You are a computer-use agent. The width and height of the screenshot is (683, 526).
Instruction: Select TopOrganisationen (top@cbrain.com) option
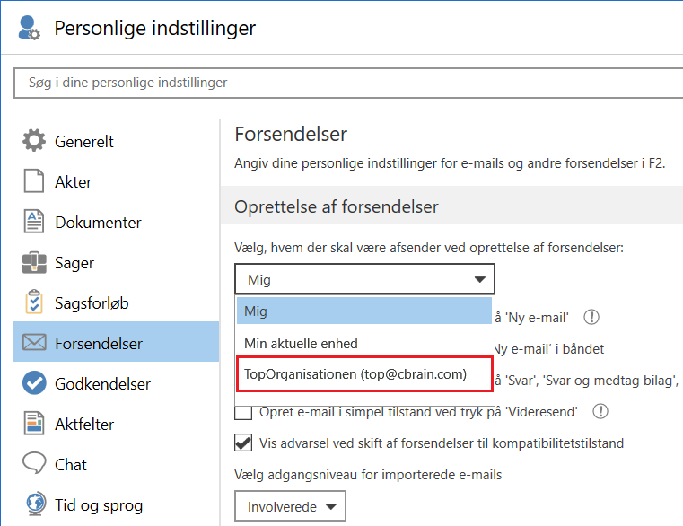pos(355,374)
